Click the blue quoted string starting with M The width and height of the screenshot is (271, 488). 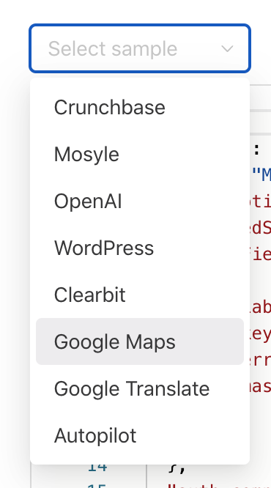(x=261, y=176)
